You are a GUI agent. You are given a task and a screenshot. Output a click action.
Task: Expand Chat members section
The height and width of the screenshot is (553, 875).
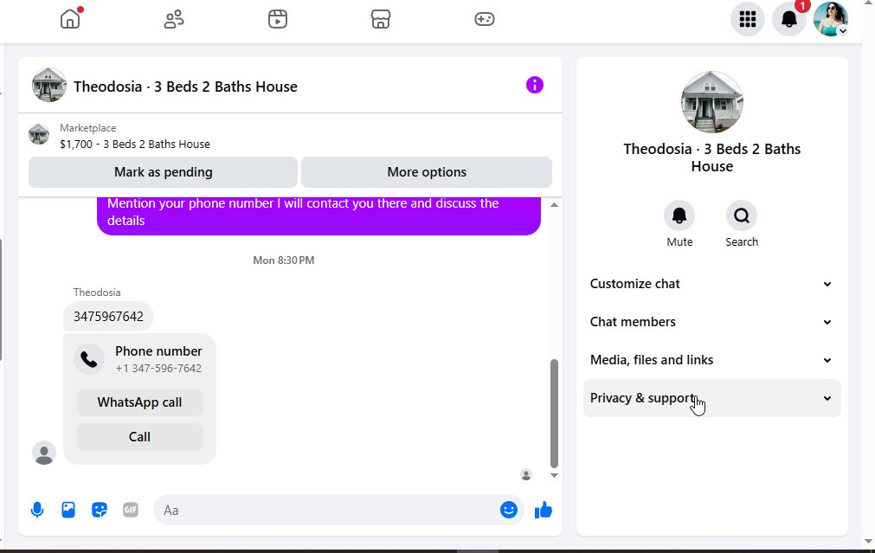point(711,322)
